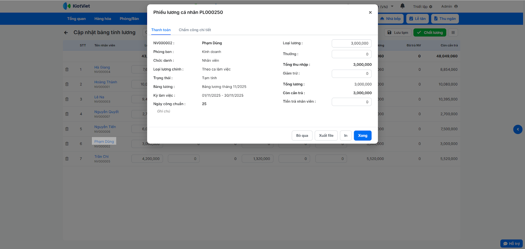This screenshot has height=249, width=525.
Task: Click the green Chốt lương button
Action: pyautogui.click(x=430, y=32)
